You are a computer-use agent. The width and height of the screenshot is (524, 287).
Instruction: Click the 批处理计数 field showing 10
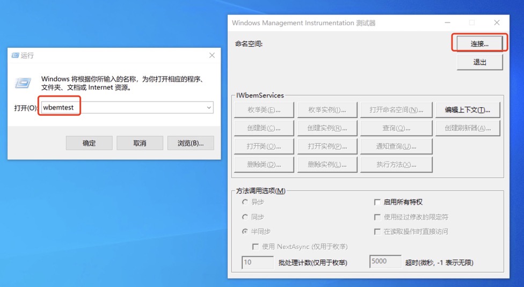point(257,262)
